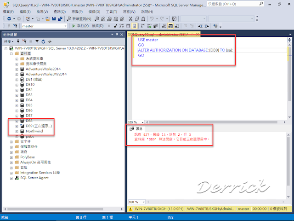Screen dimensions: 294x221
Task: Toggle include client statistics
Action: point(155,26)
